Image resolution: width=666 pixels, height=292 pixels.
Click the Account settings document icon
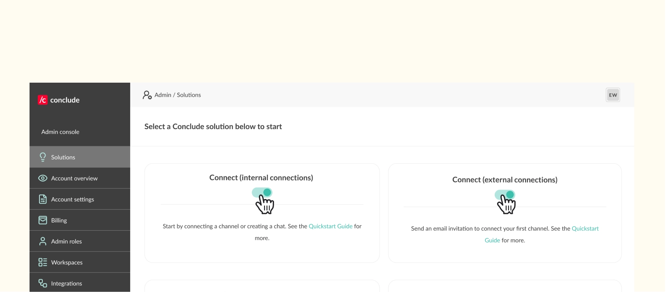(42, 199)
